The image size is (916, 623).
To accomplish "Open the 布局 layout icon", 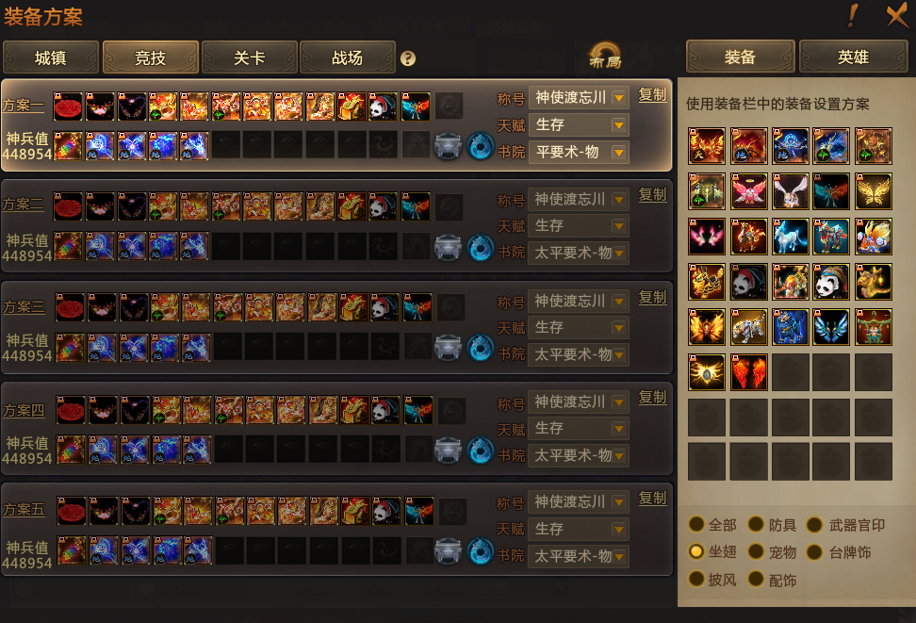I will 605,57.
